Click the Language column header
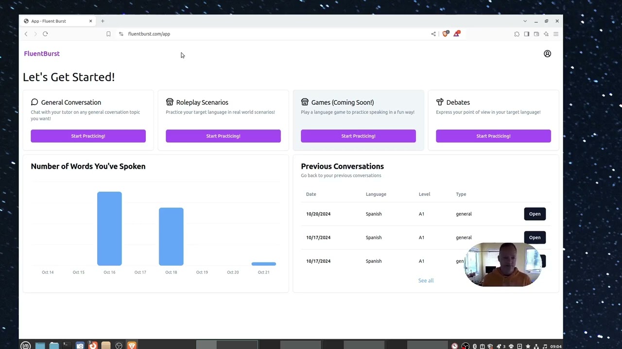This screenshot has height=349, width=622. [x=376, y=194]
